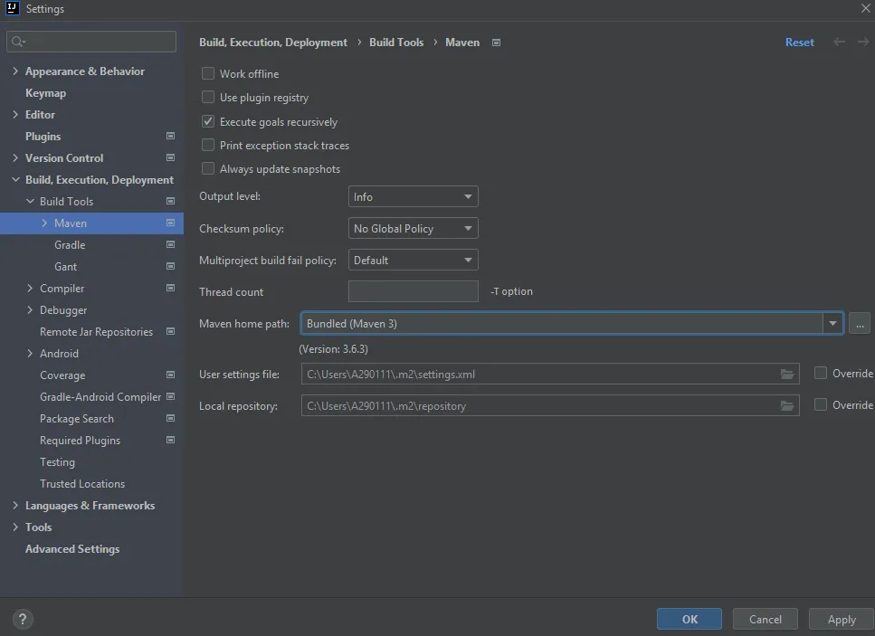Click the back arrow next to Reset

pyautogui.click(x=839, y=42)
